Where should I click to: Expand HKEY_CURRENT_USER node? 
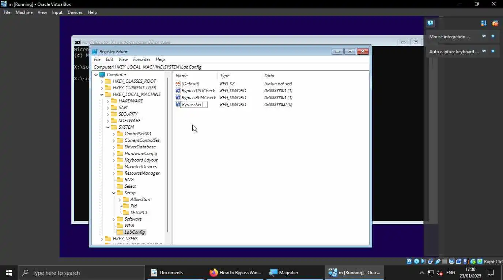[x=102, y=88]
